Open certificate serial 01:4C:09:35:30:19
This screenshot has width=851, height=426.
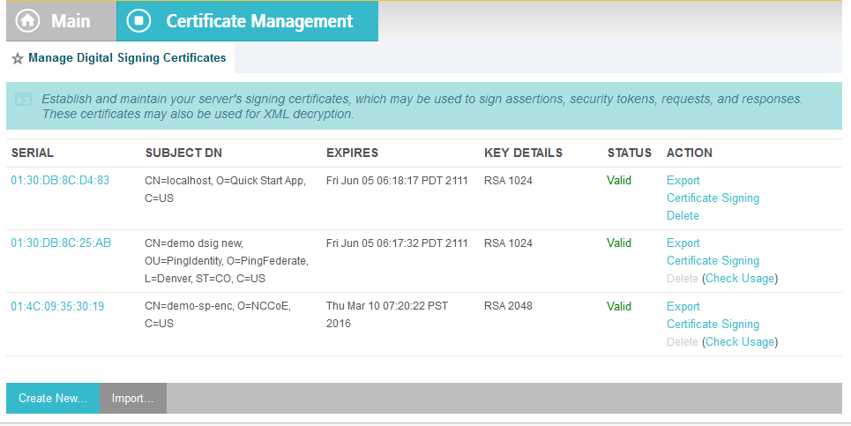(57, 306)
